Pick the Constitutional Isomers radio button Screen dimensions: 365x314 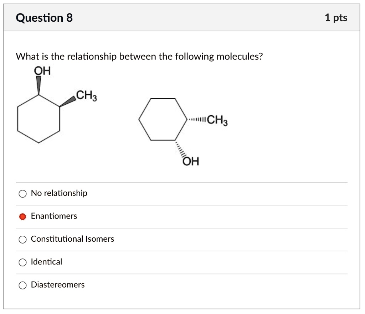[x=22, y=239]
